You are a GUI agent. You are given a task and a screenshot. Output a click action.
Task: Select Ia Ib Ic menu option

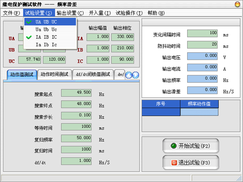pos(50,45)
